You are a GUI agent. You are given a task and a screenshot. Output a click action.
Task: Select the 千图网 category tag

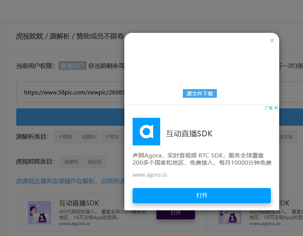[x=65, y=137]
